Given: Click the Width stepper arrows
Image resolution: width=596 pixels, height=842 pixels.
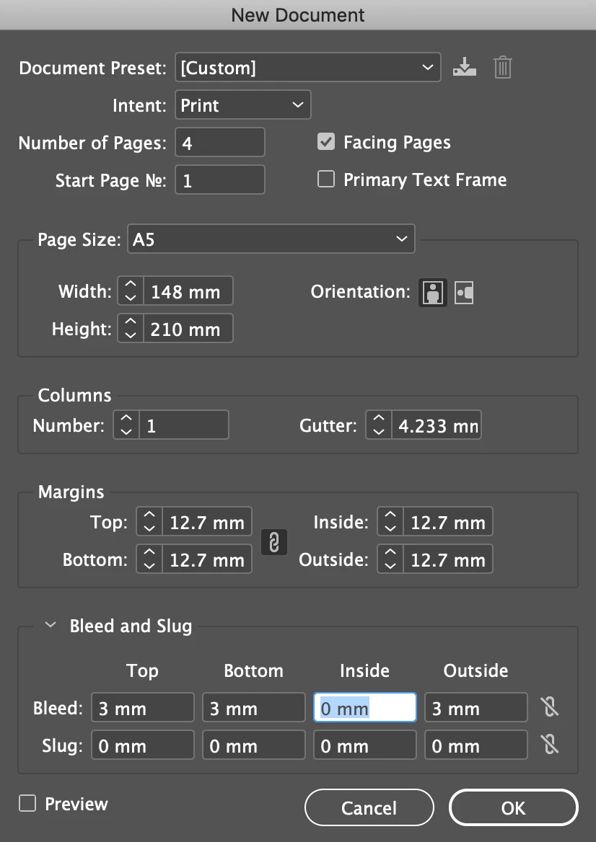Looking at the screenshot, I should [131, 291].
